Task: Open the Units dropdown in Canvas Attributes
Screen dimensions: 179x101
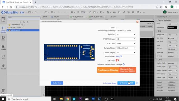Action: (172, 24)
